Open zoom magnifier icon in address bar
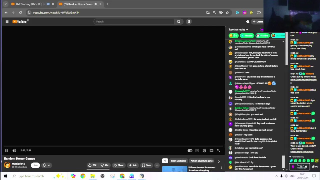320x180 pixels. click(214, 12)
